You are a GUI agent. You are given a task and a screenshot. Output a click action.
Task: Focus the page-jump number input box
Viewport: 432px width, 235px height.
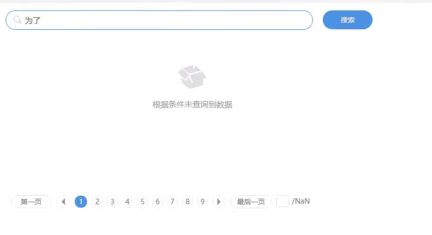[x=283, y=201]
